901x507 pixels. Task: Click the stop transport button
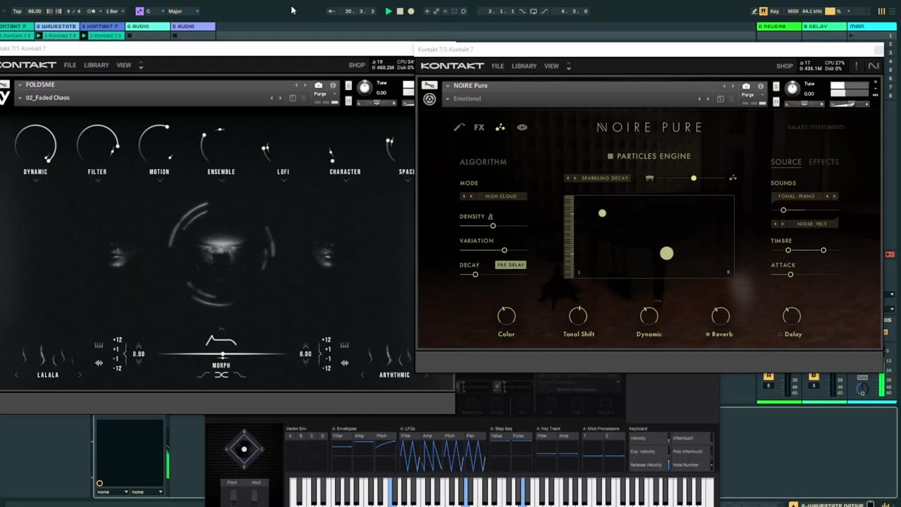point(400,11)
